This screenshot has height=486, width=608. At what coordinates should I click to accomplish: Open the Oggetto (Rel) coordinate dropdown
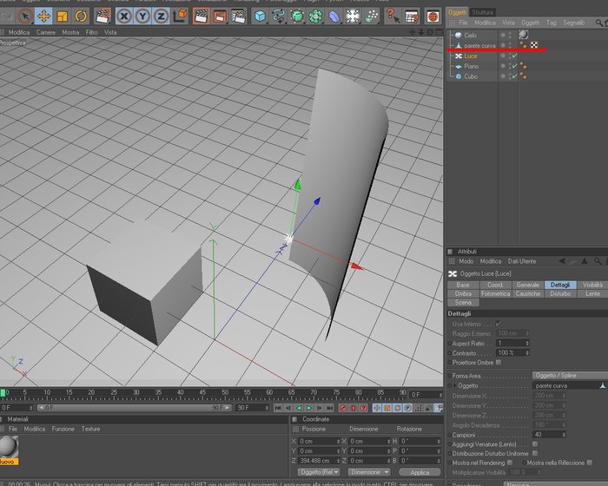319,472
